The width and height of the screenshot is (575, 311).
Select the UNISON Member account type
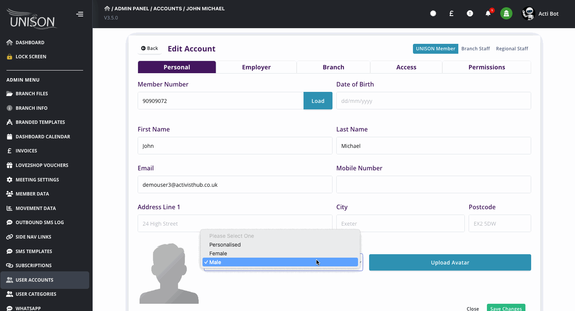[x=435, y=49]
